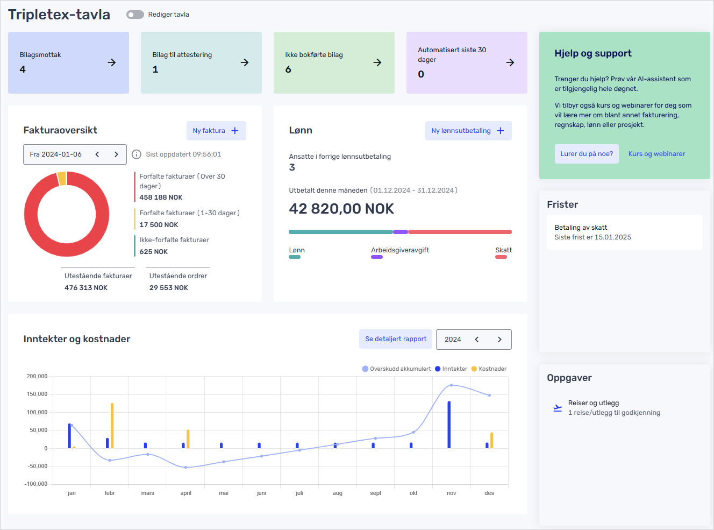This screenshot has height=530, width=714.
Task: Select Forfalte fakturaer (1-30 dager) legend
Action: pos(187,219)
